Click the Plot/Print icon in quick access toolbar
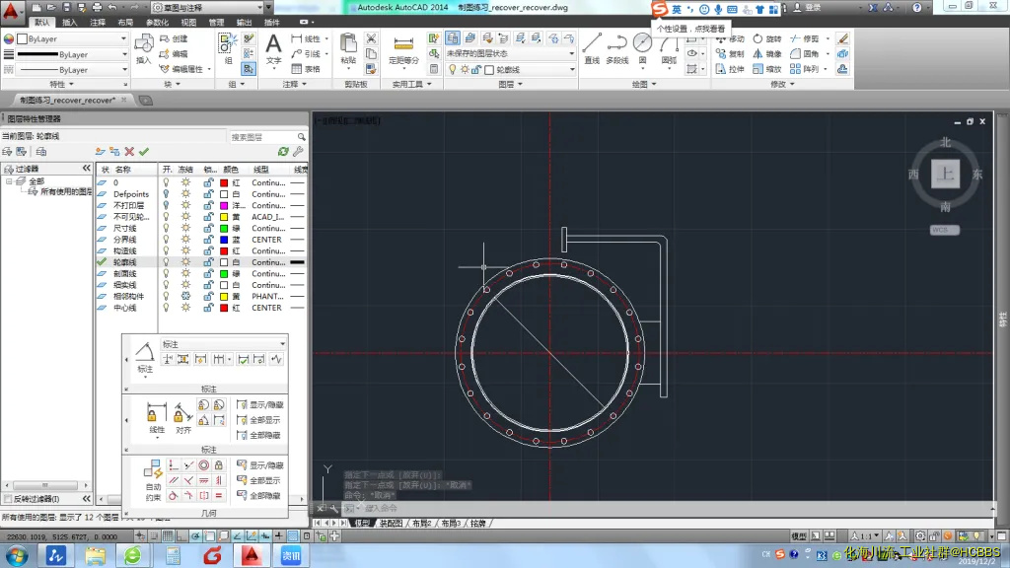Image resolution: width=1010 pixels, height=568 pixels. click(x=97, y=8)
